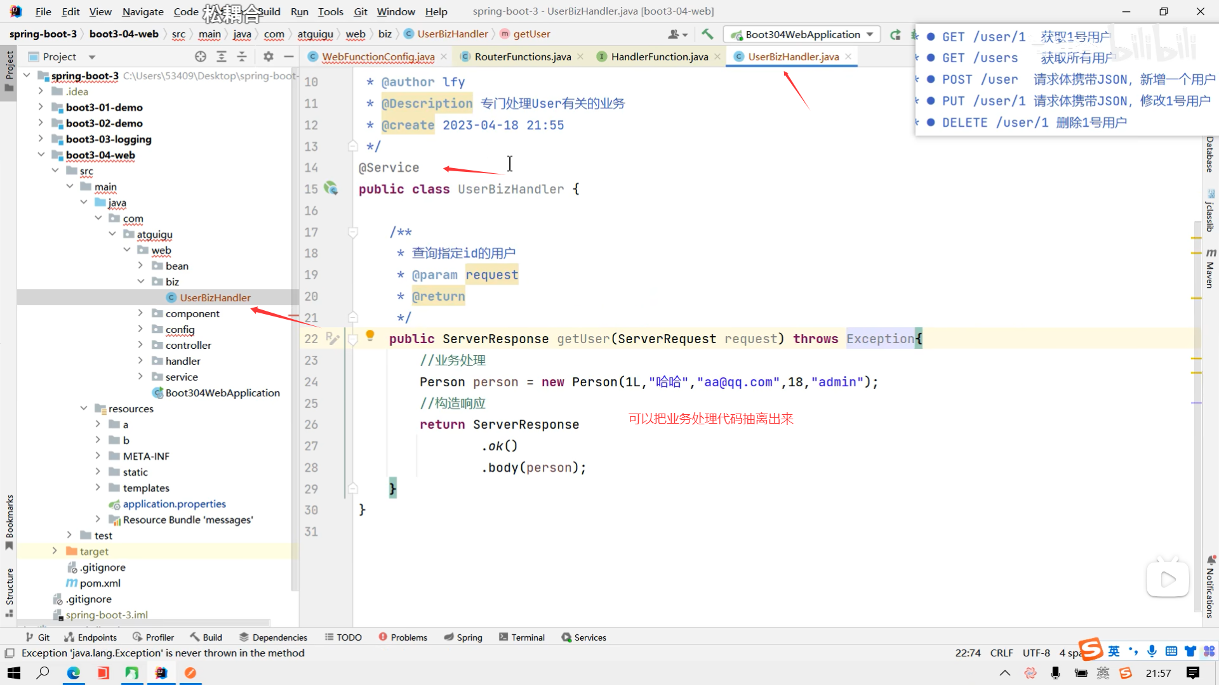
Task: Click Collapse All in the Project panel
Action: point(242,56)
